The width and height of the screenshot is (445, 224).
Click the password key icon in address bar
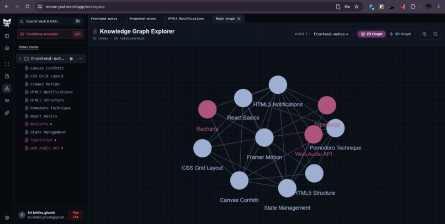pos(347,7)
